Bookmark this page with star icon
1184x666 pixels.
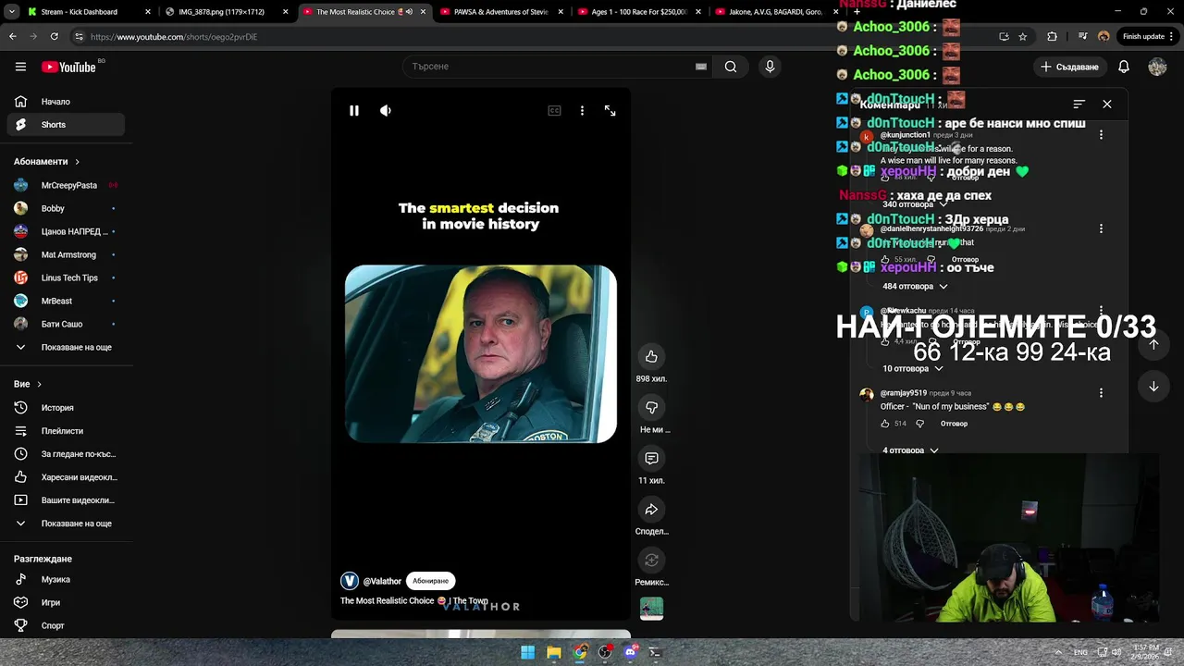[1022, 37]
